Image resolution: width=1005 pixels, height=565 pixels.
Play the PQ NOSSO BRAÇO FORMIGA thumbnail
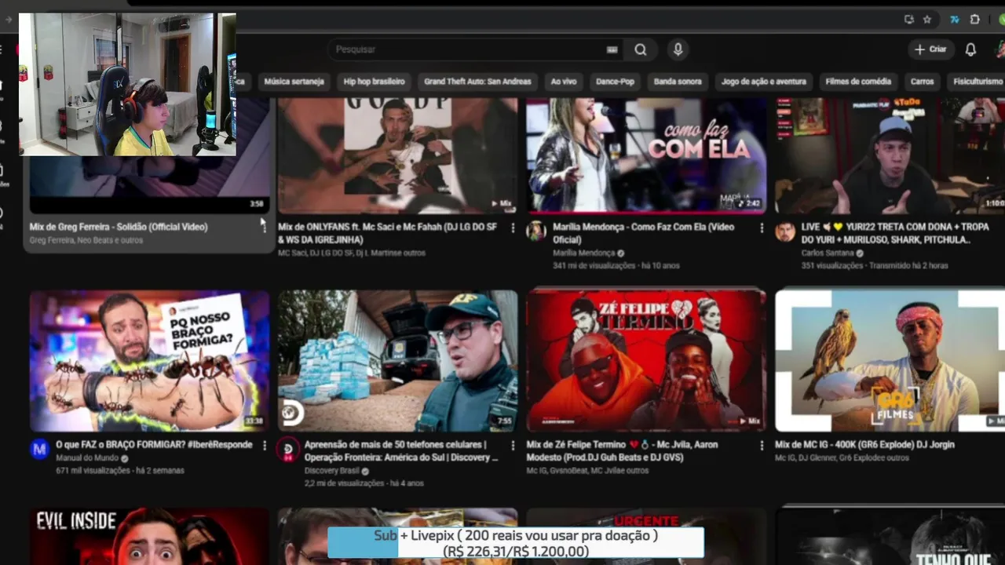pos(149,361)
